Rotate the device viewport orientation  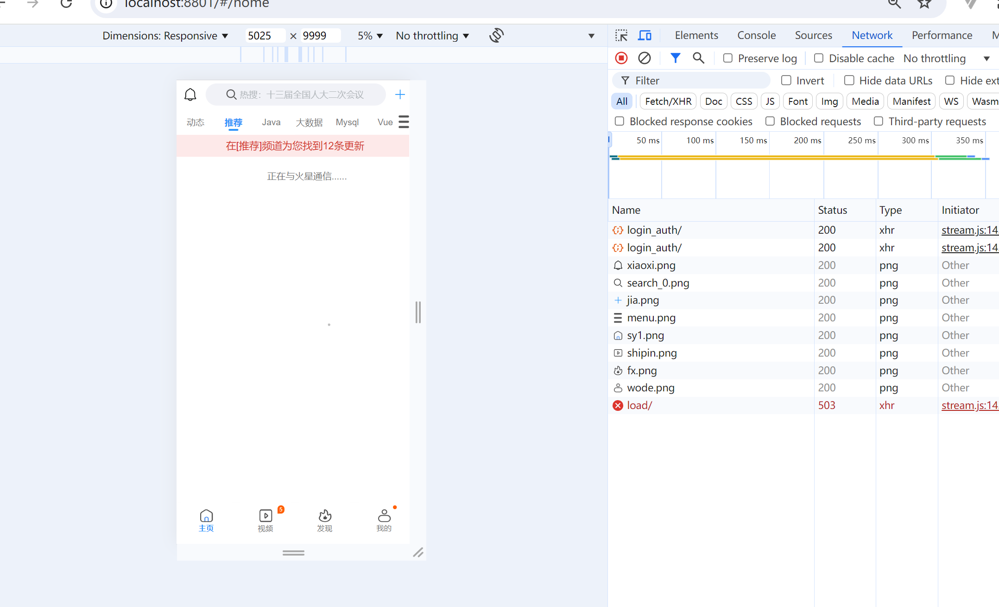pyautogui.click(x=496, y=35)
